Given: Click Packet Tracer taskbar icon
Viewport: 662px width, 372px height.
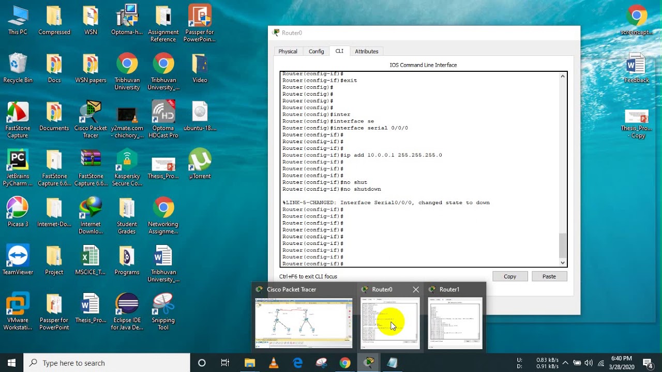Looking at the screenshot, I should click(369, 363).
